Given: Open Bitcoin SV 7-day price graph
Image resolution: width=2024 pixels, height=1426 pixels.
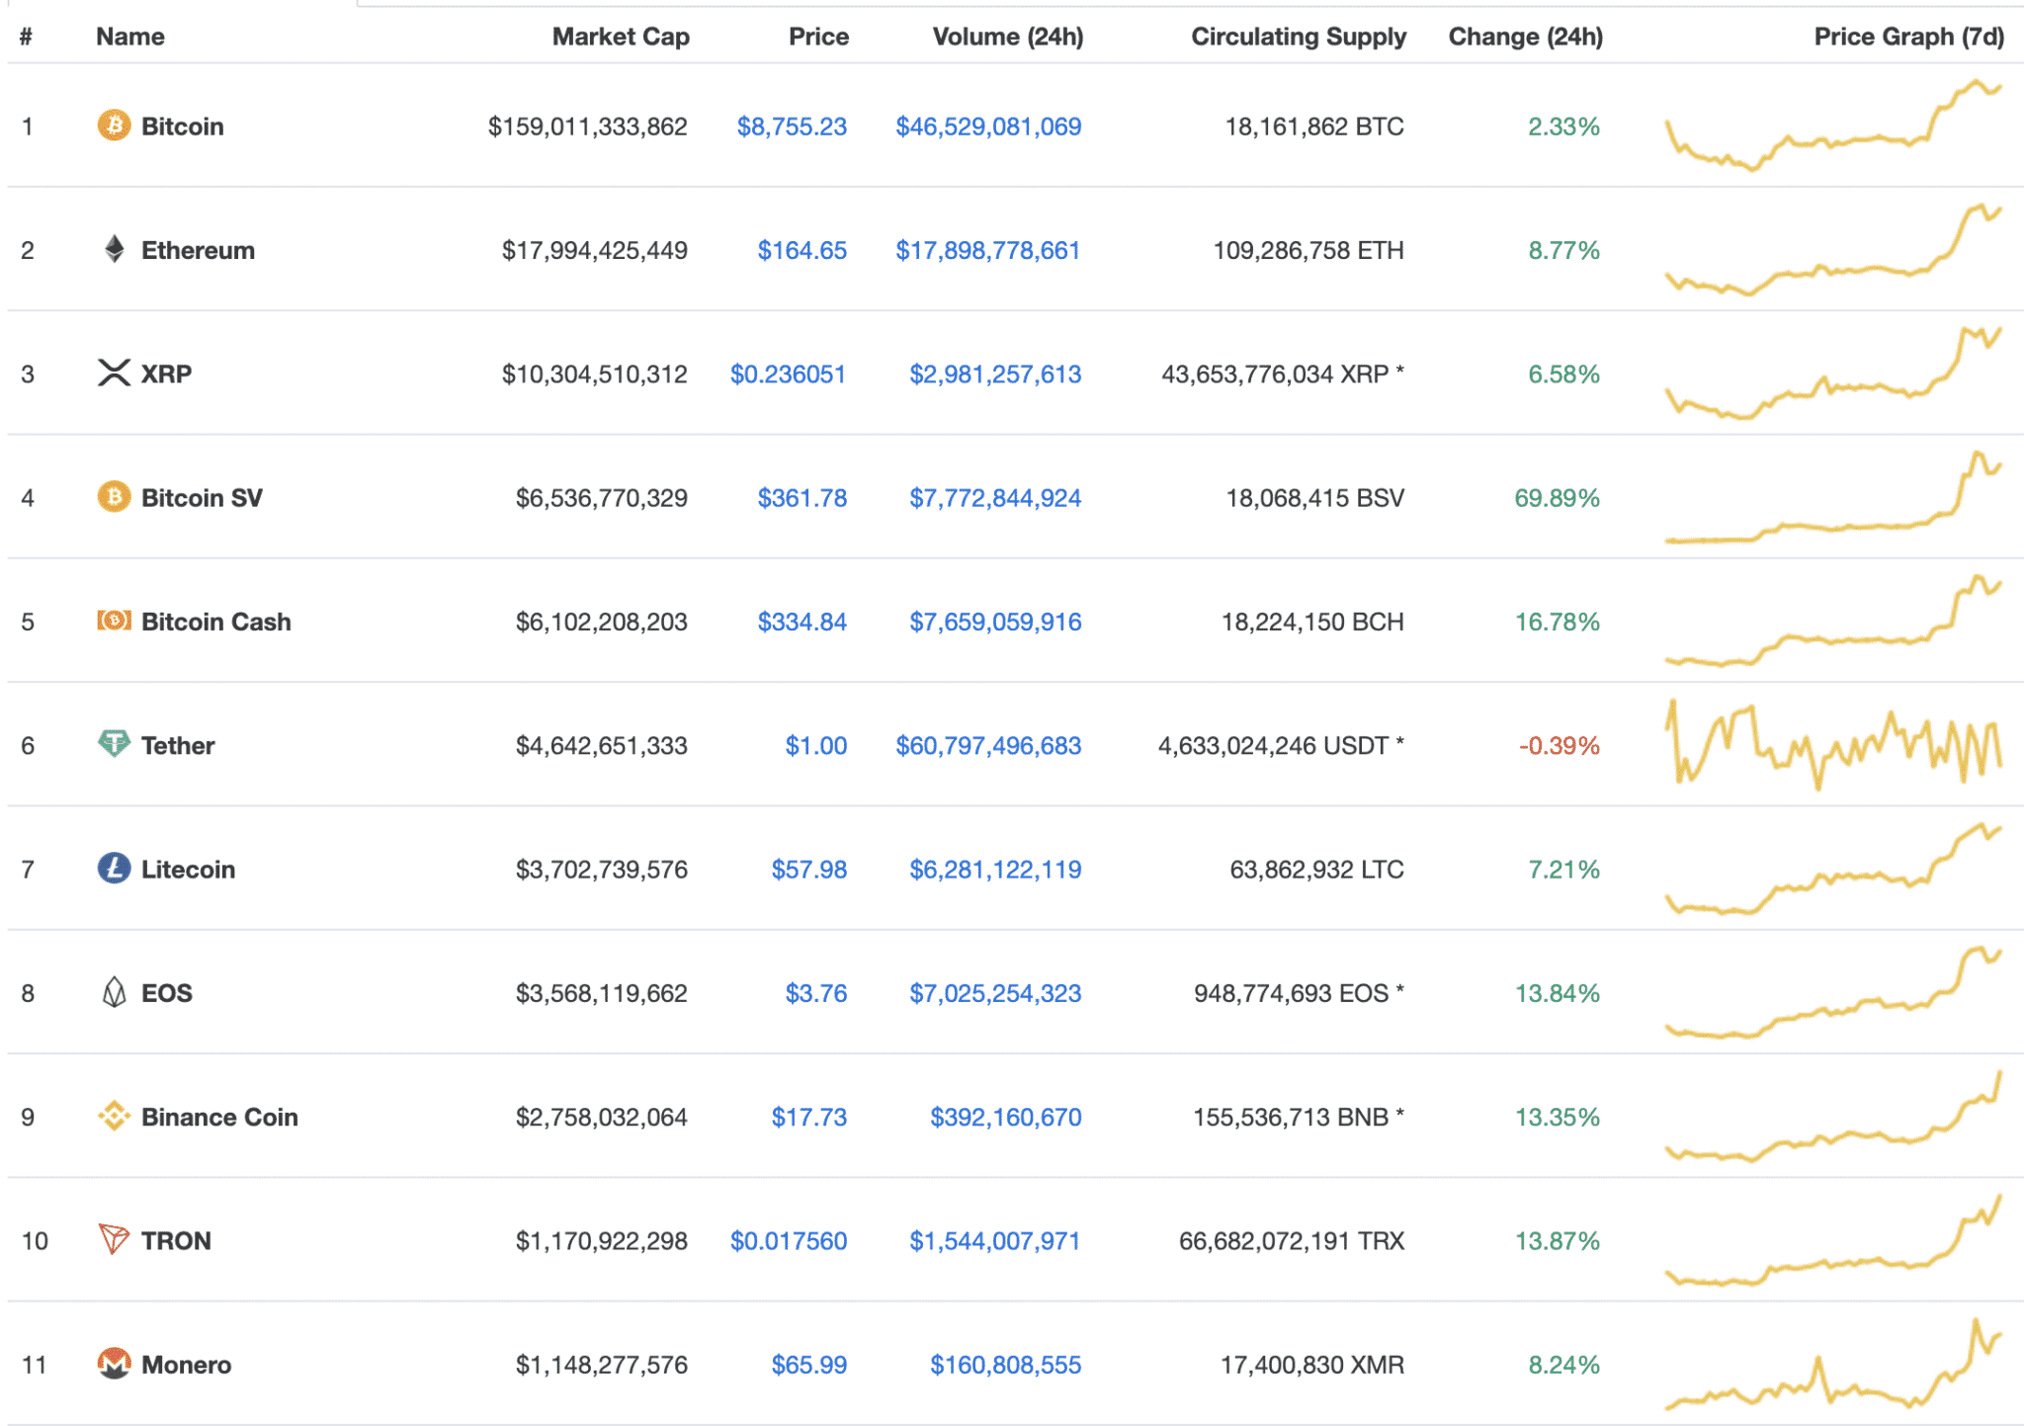Looking at the screenshot, I should point(1833,497).
